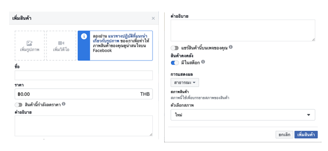Click the ยกเลิก cancel button
The height and width of the screenshot is (151, 328).
click(x=284, y=134)
